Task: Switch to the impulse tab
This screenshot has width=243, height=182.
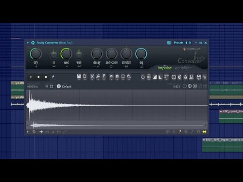Action: point(165,68)
